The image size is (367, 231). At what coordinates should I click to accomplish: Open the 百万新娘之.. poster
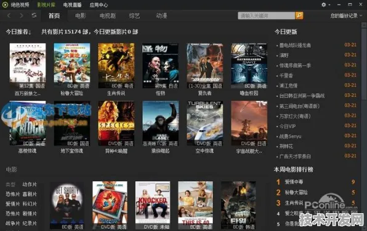click(28, 66)
